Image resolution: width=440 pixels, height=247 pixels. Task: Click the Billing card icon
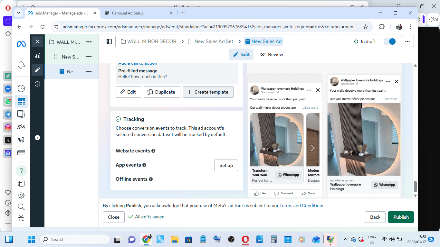click(21, 153)
